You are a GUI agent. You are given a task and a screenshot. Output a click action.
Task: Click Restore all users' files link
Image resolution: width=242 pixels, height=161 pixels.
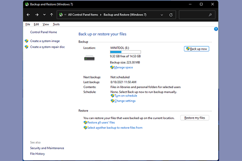click(x=101, y=122)
